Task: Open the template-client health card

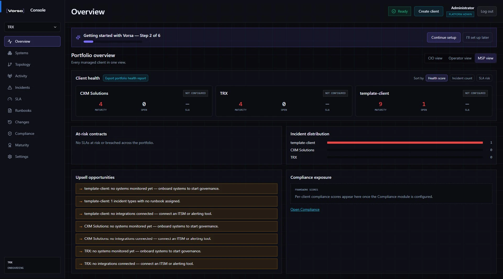Action: pos(424,101)
